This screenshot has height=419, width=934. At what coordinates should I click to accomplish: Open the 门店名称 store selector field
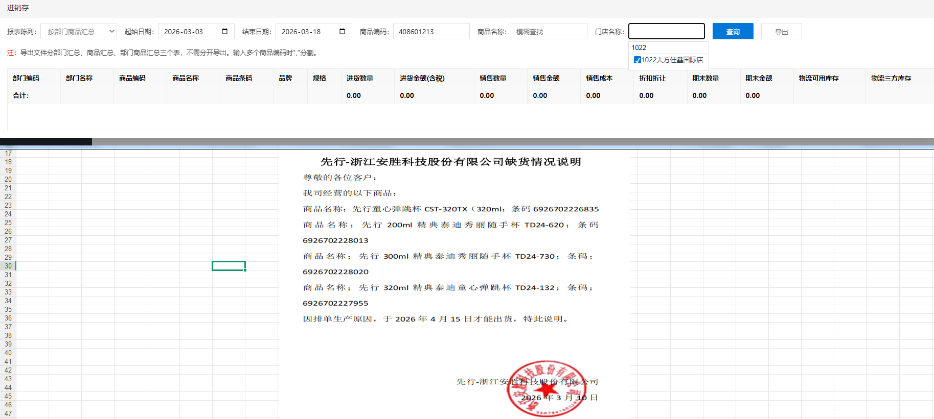tap(666, 31)
